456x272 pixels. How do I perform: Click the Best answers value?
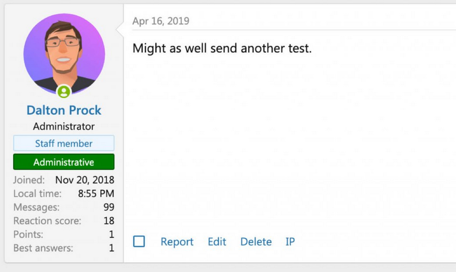click(x=111, y=248)
